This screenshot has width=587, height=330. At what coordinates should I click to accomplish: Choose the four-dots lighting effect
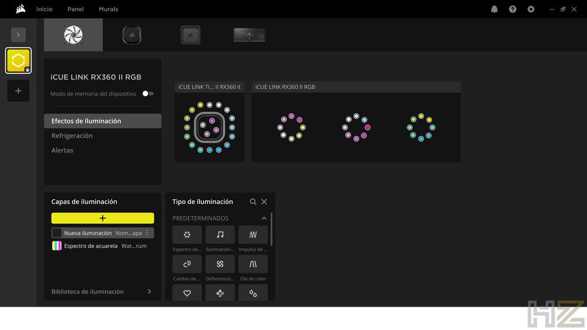pyautogui.click(x=220, y=292)
